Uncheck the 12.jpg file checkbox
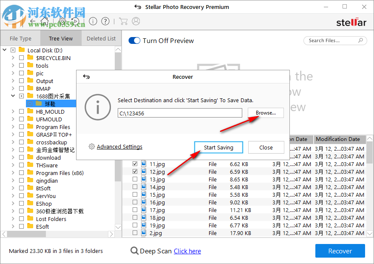Screen dimensions: 374x264 click(135, 172)
